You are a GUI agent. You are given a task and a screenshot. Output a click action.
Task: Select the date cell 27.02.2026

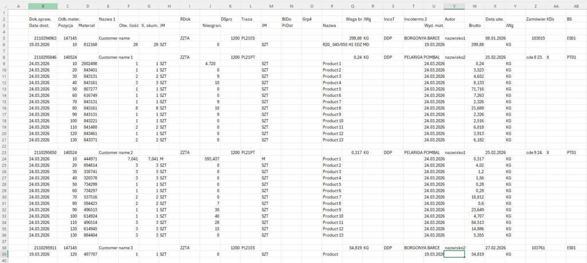[496, 248]
